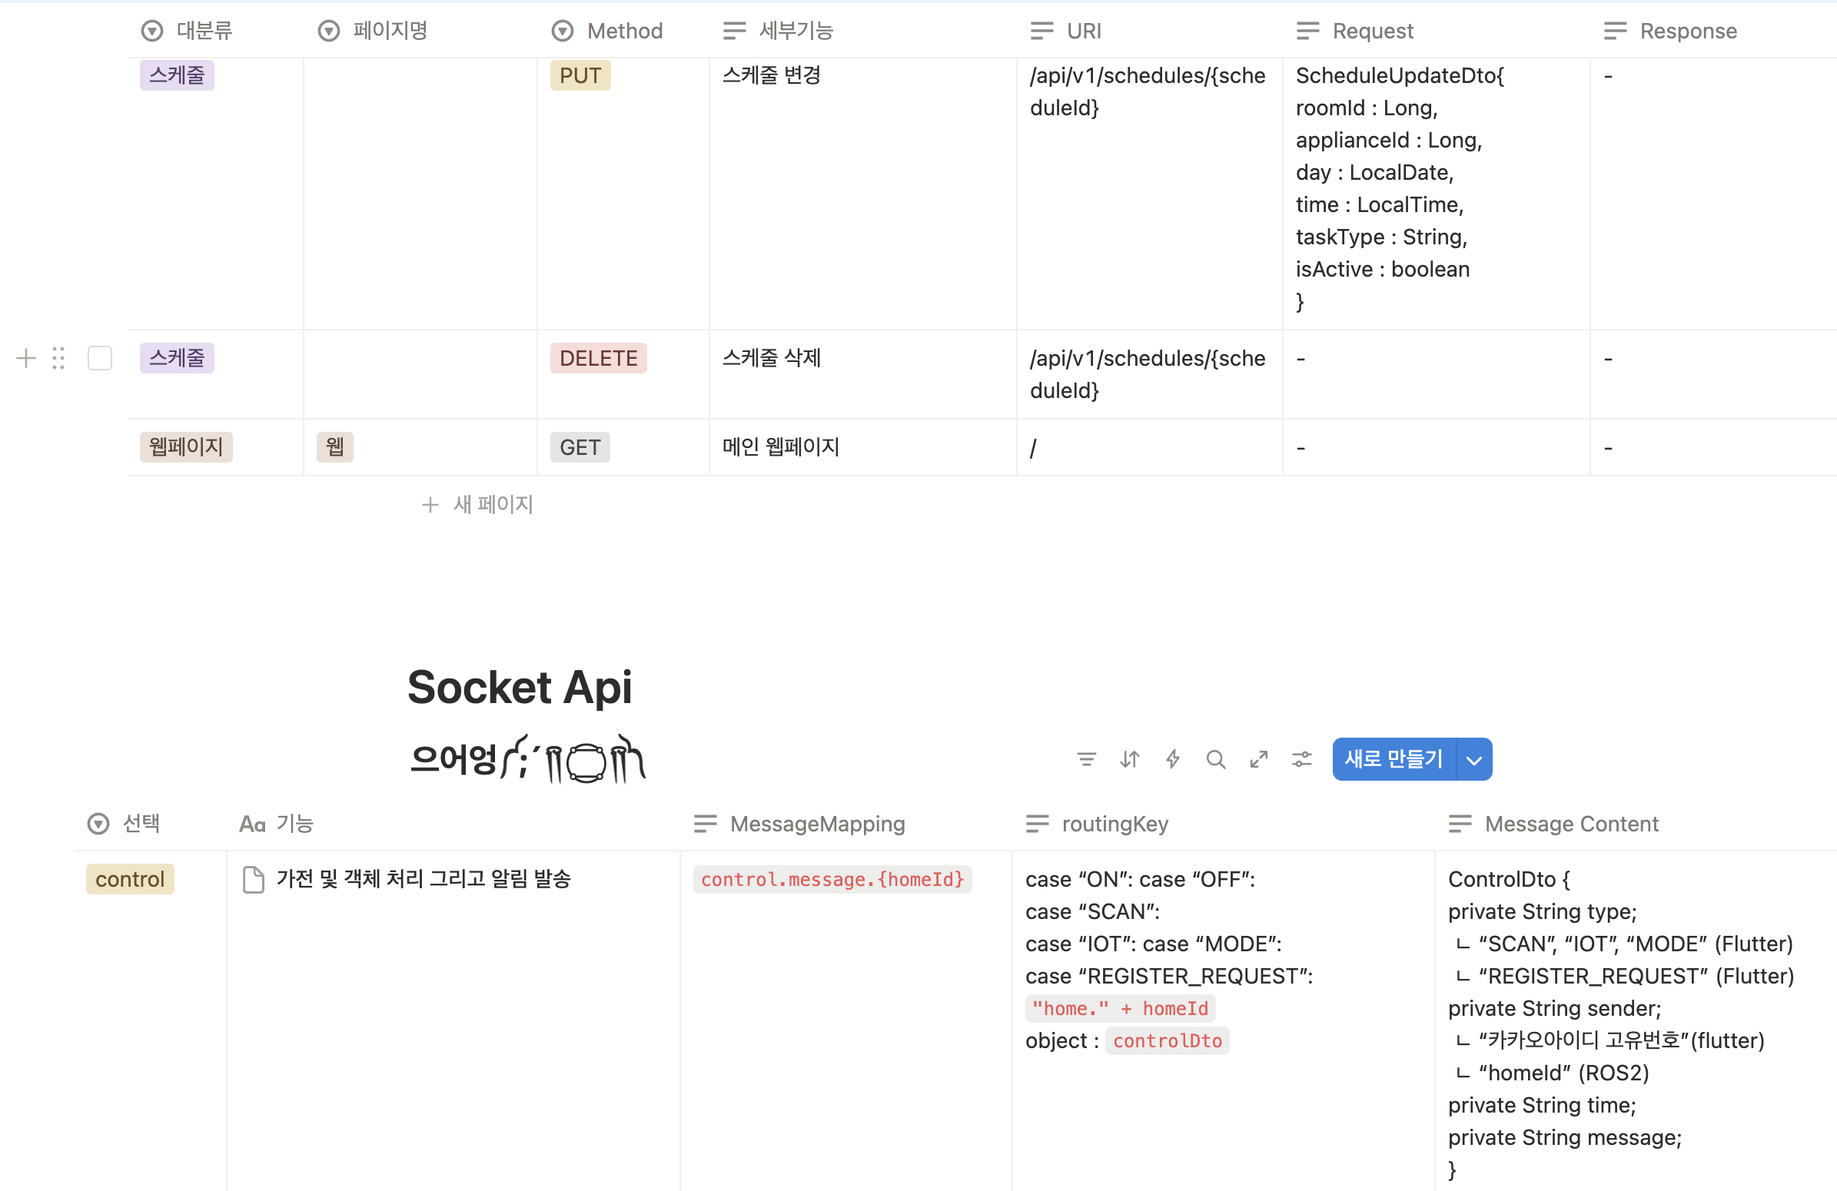Image resolution: width=1837 pixels, height=1191 pixels.
Task: Click the control.message.{homeId} code cell
Action: pyautogui.click(x=832, y=879)
